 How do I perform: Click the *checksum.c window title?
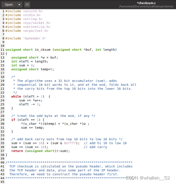click(x=146, y=3)
